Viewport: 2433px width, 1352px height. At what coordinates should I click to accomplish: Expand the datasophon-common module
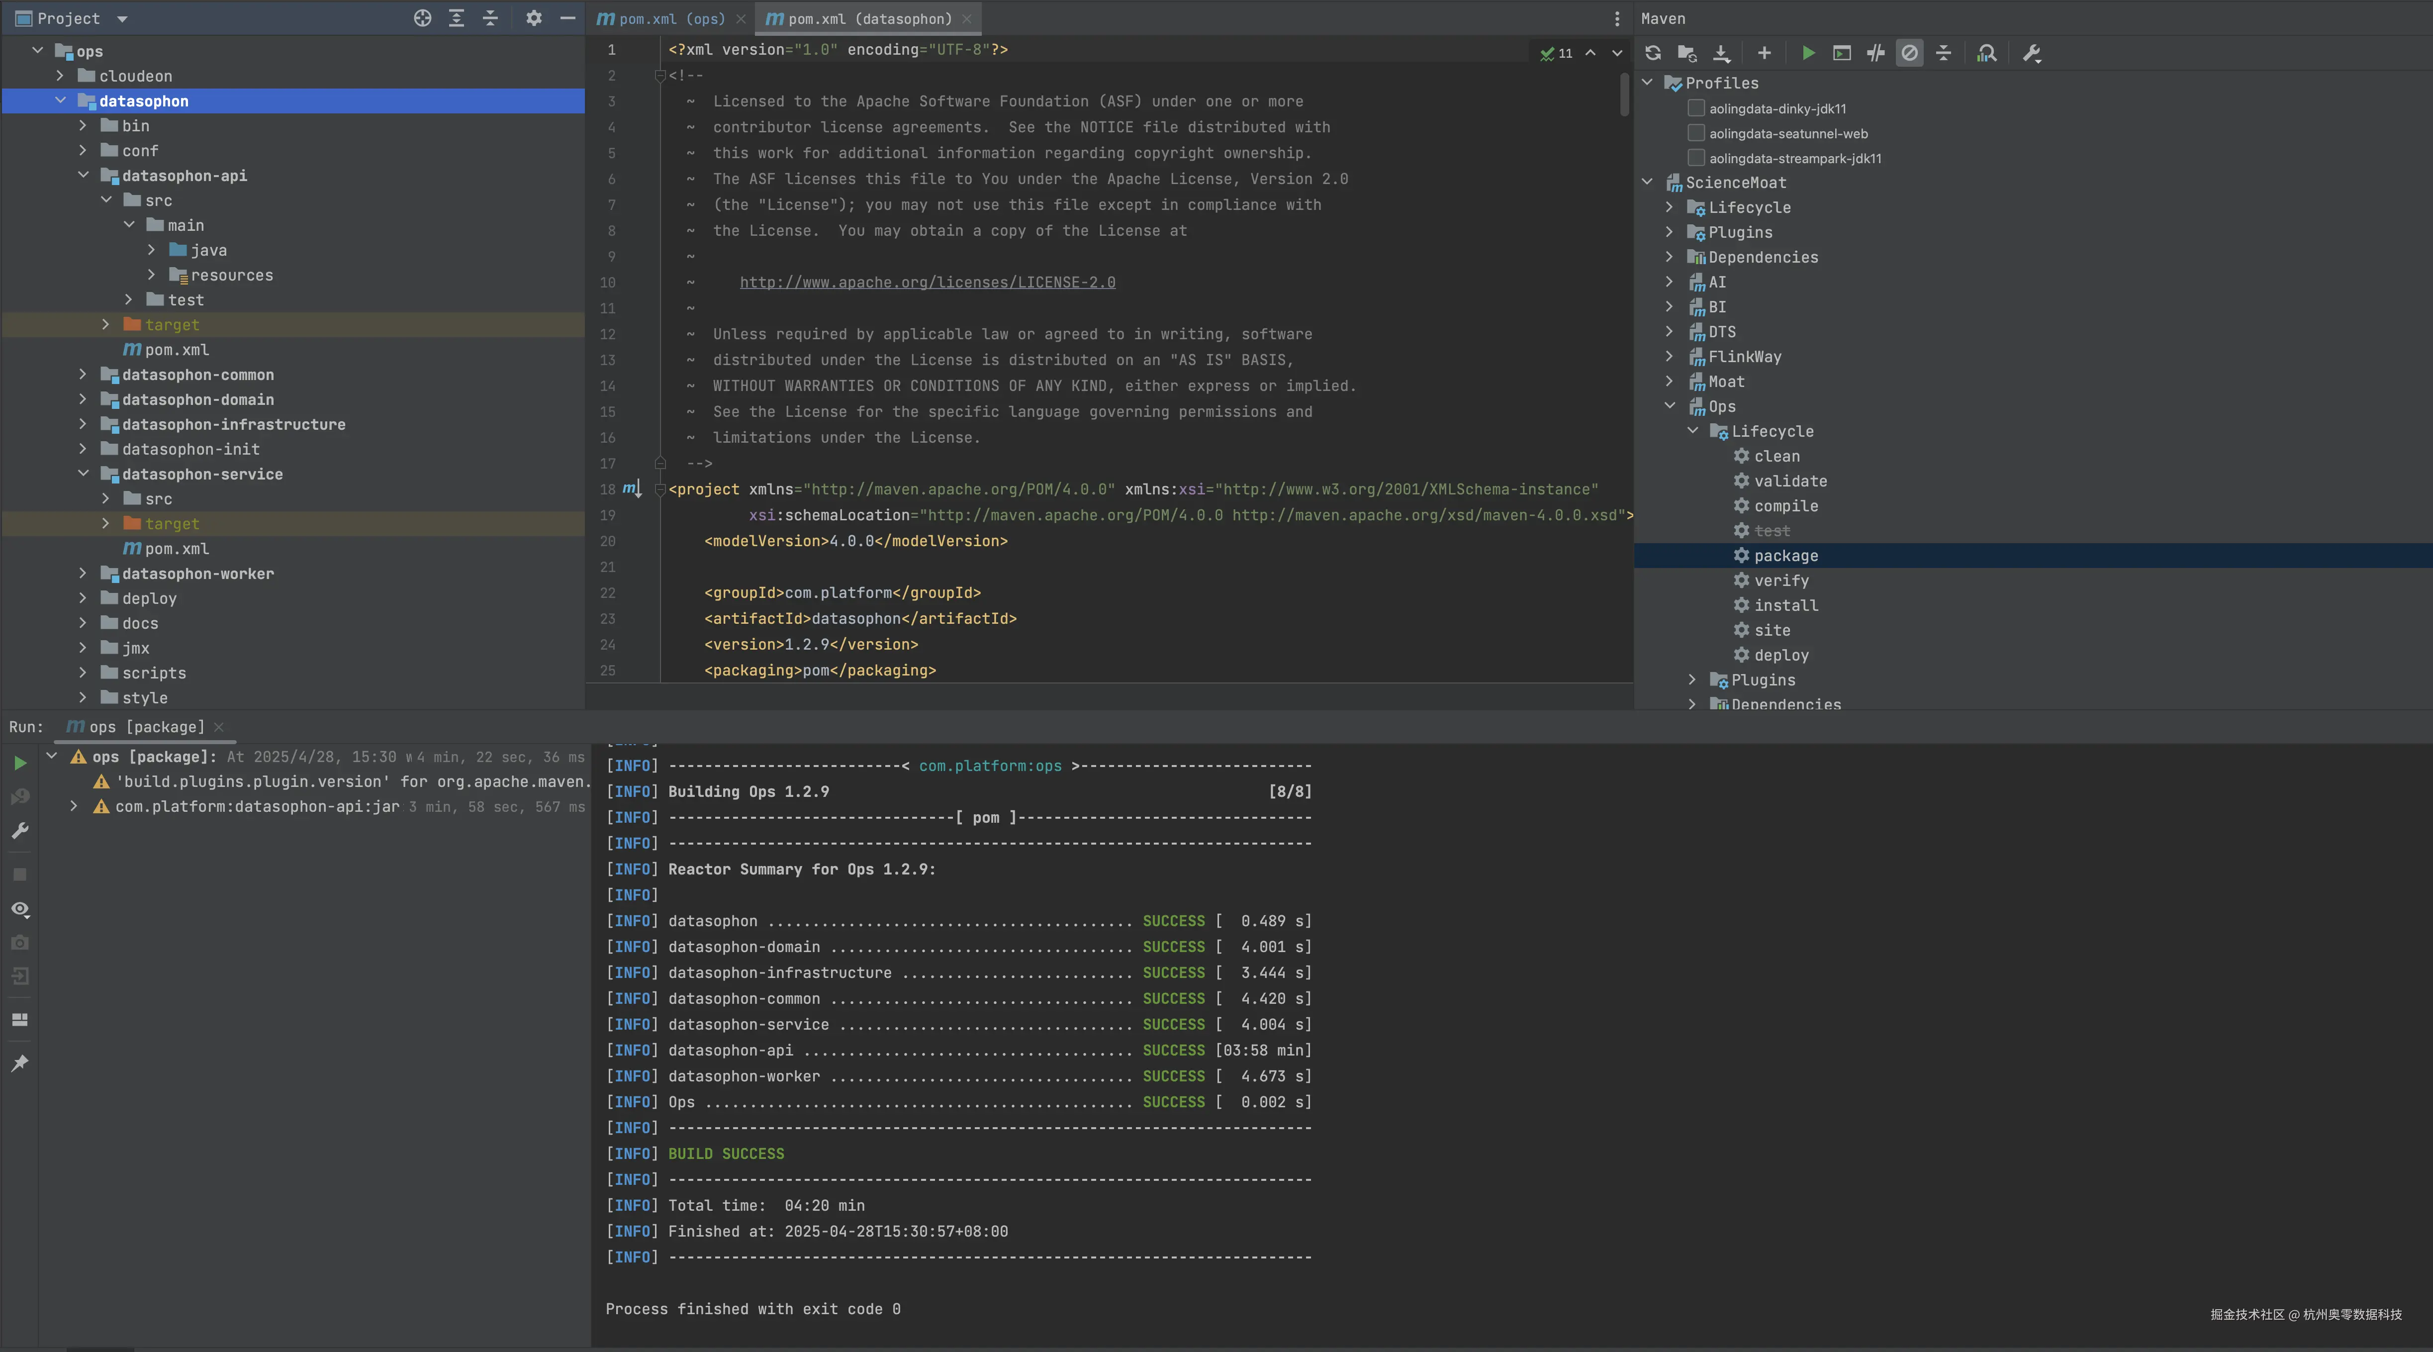(x=83, y=374)
